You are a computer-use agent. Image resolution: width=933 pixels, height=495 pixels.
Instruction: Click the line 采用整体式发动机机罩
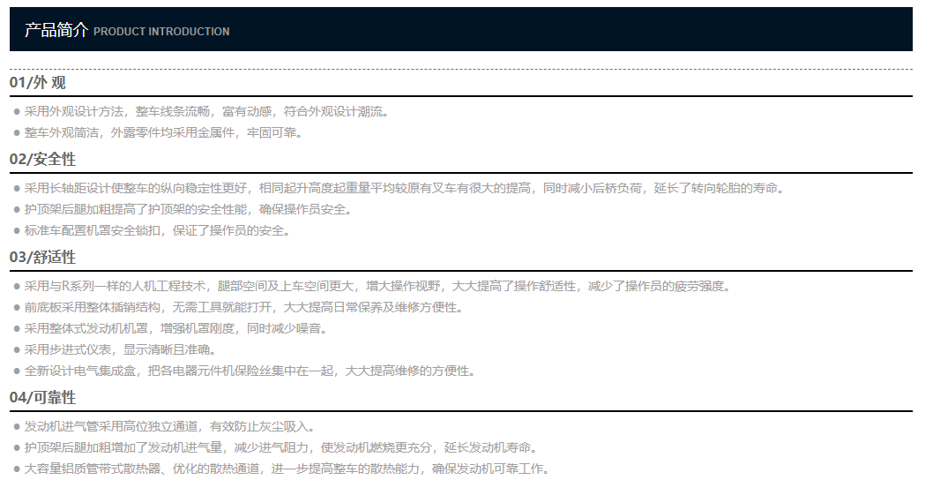[175, 329]
